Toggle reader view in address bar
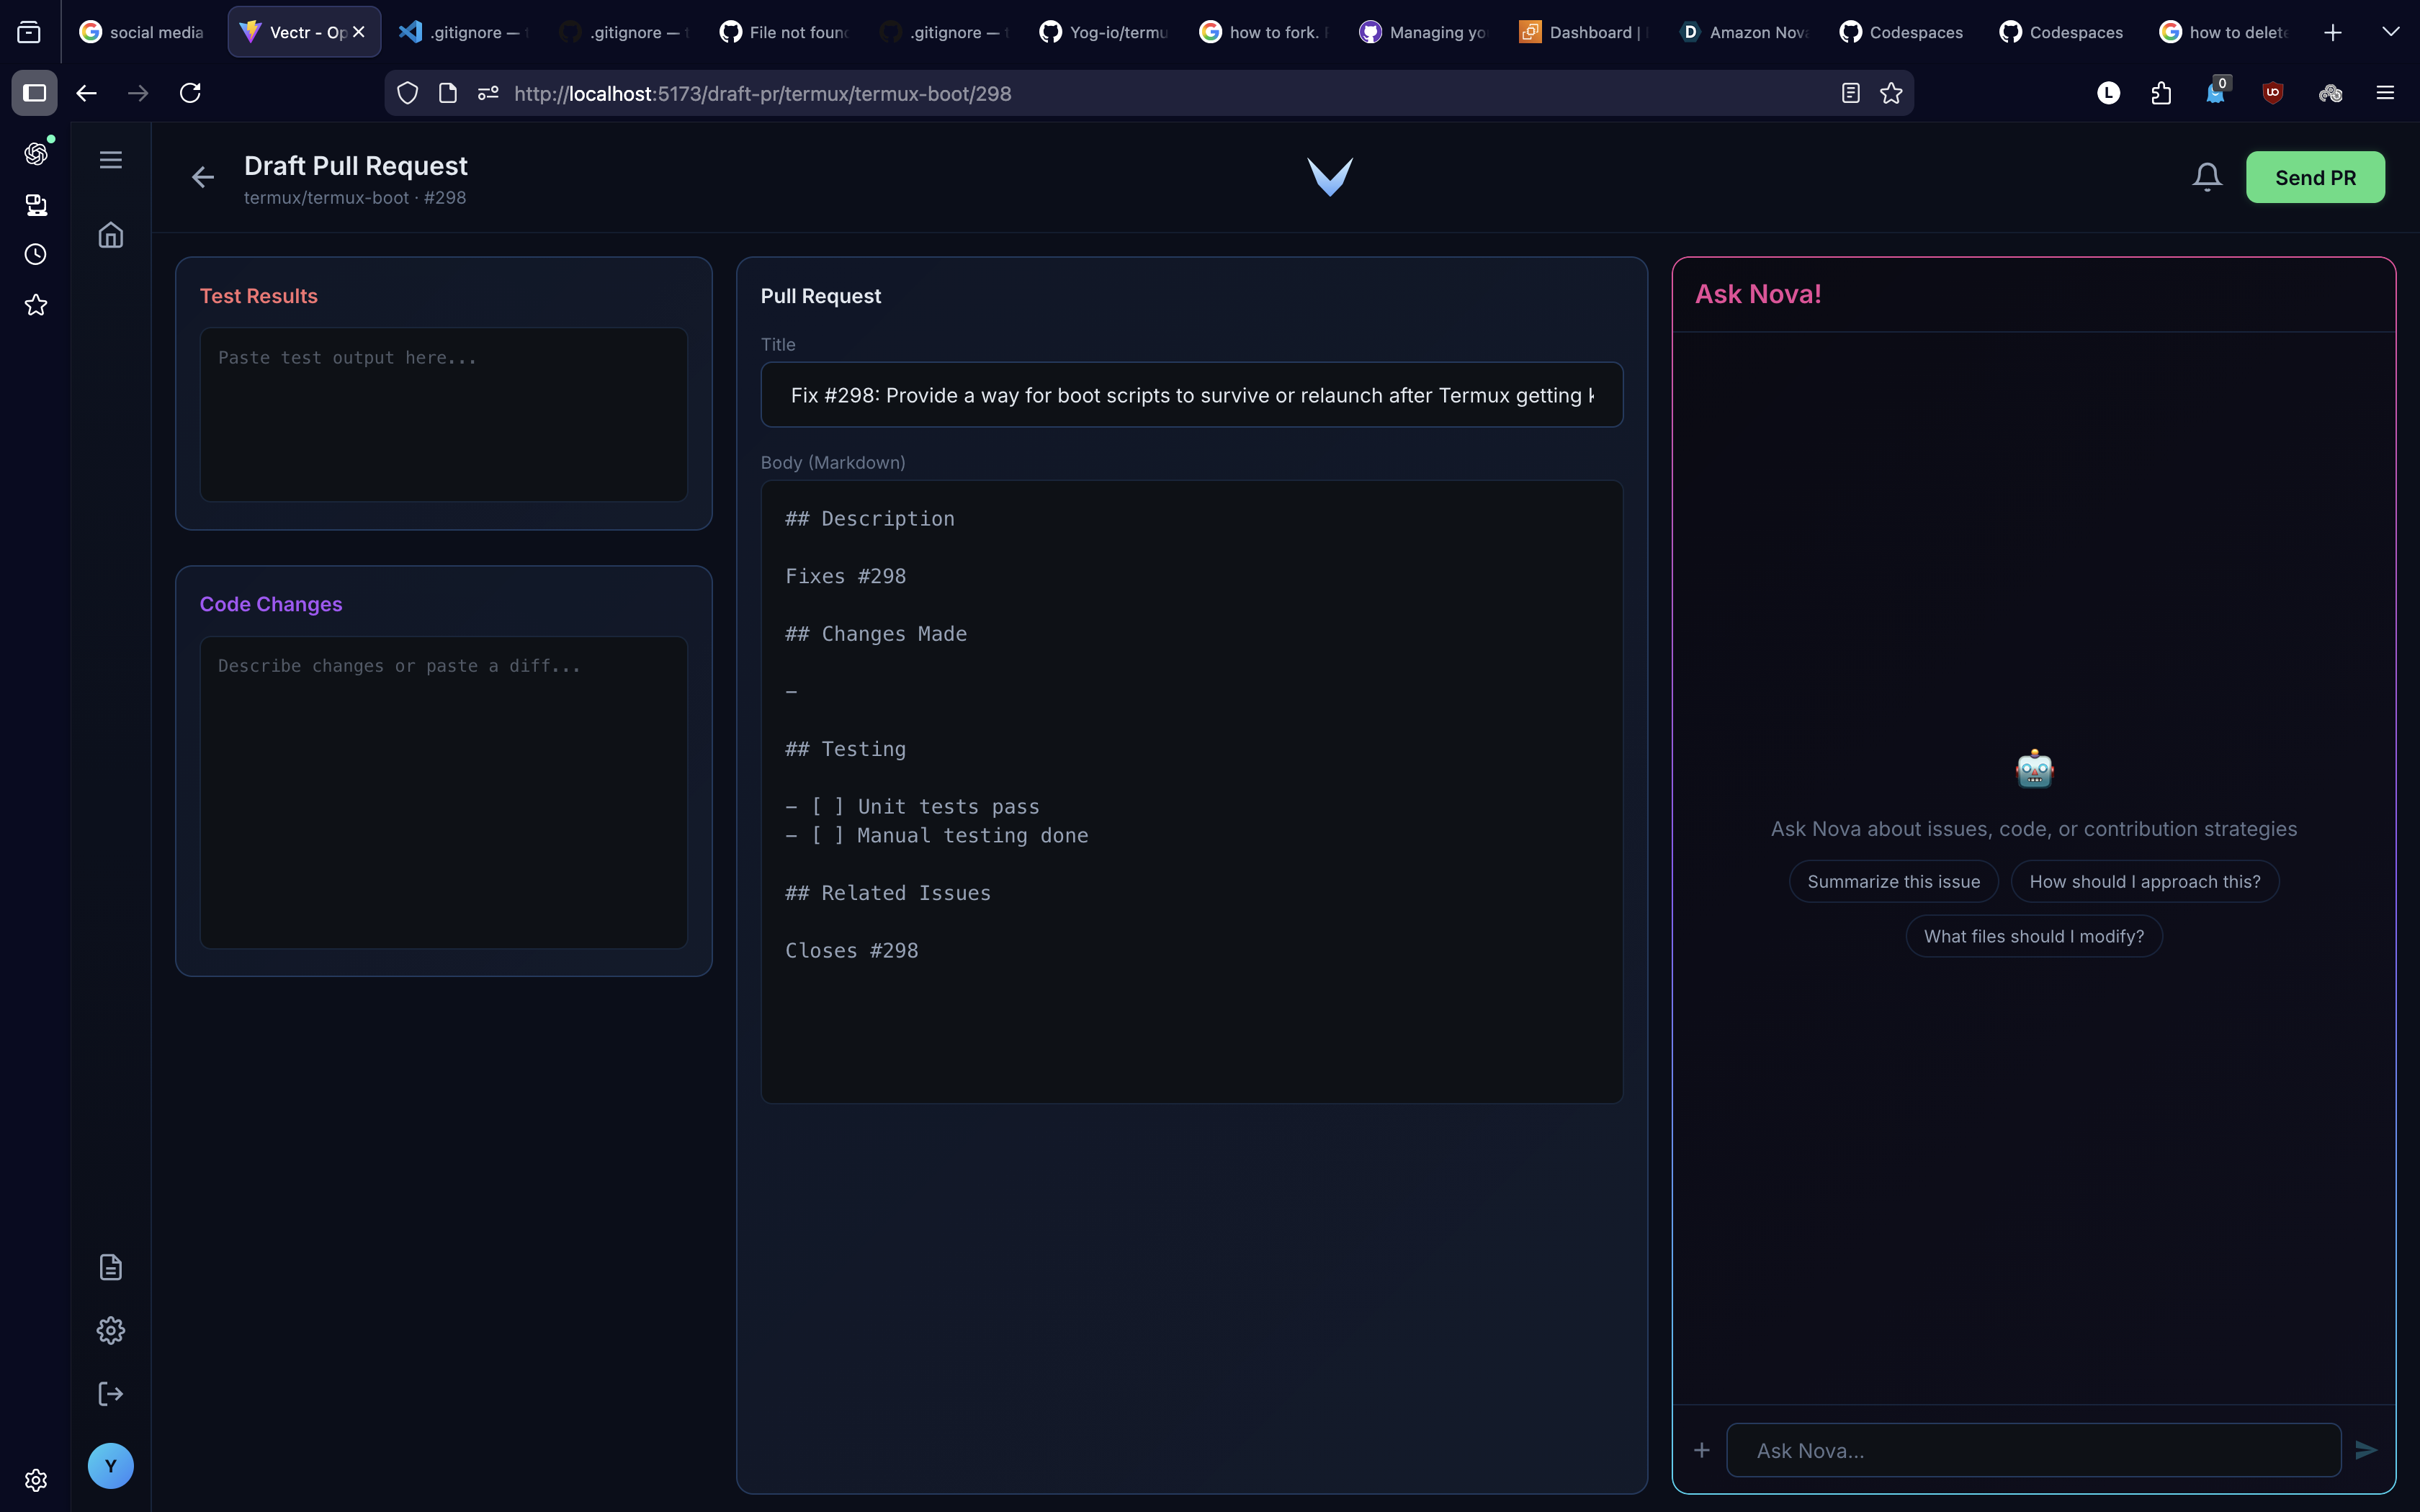The image size is (2420, 1512). click(1850, 93)
